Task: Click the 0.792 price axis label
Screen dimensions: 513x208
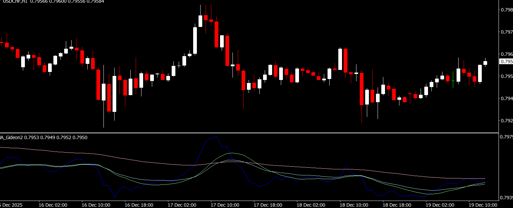Action: (x=507, y=120)
